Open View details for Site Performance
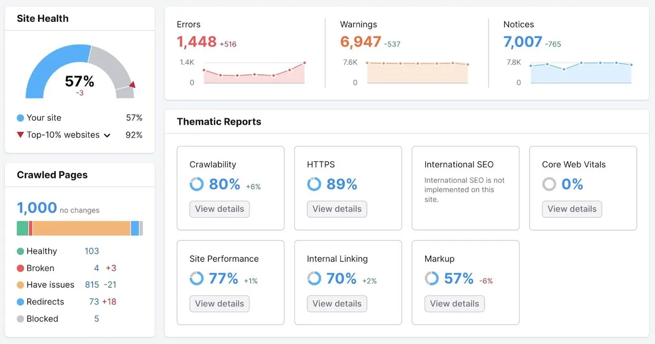Image resolution: width=655 pixels, height=344 pixels. 219,304
